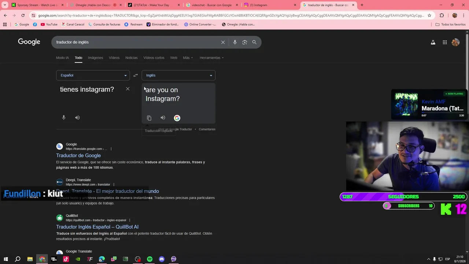Bookmark this page with the star

[x=429, y=15]
